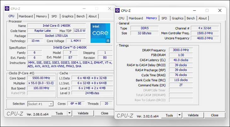Open Graphics tab in the right CPU-Z window
Screen dimensions: 230x127
178,18
